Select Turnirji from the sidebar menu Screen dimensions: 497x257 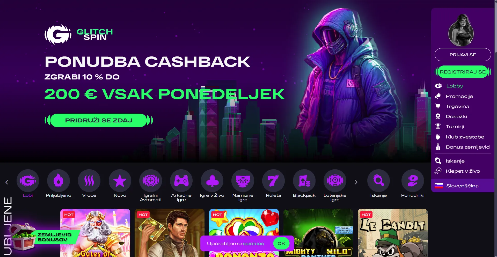[455, 127]
